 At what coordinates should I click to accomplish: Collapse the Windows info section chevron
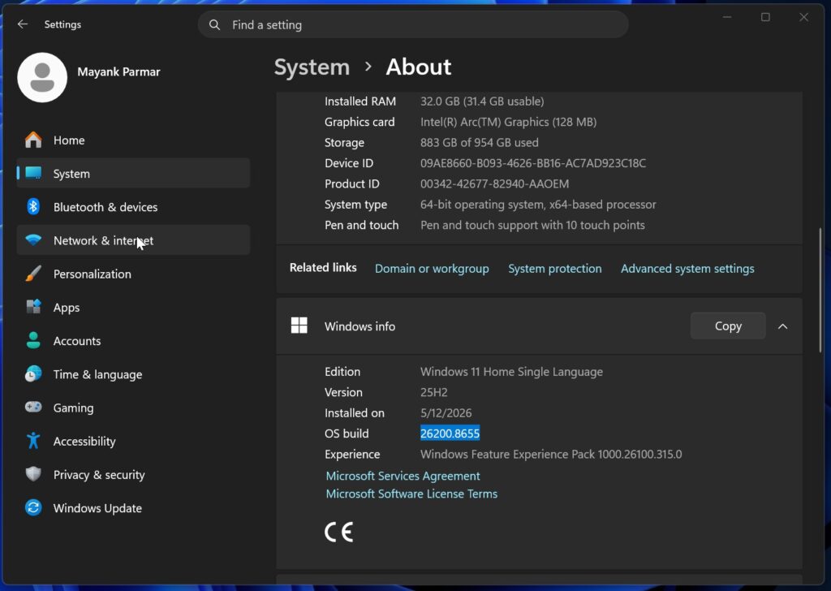783,326
